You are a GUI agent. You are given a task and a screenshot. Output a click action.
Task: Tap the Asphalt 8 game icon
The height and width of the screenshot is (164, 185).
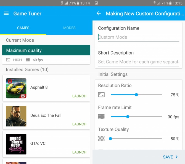[x=16, y=88]
